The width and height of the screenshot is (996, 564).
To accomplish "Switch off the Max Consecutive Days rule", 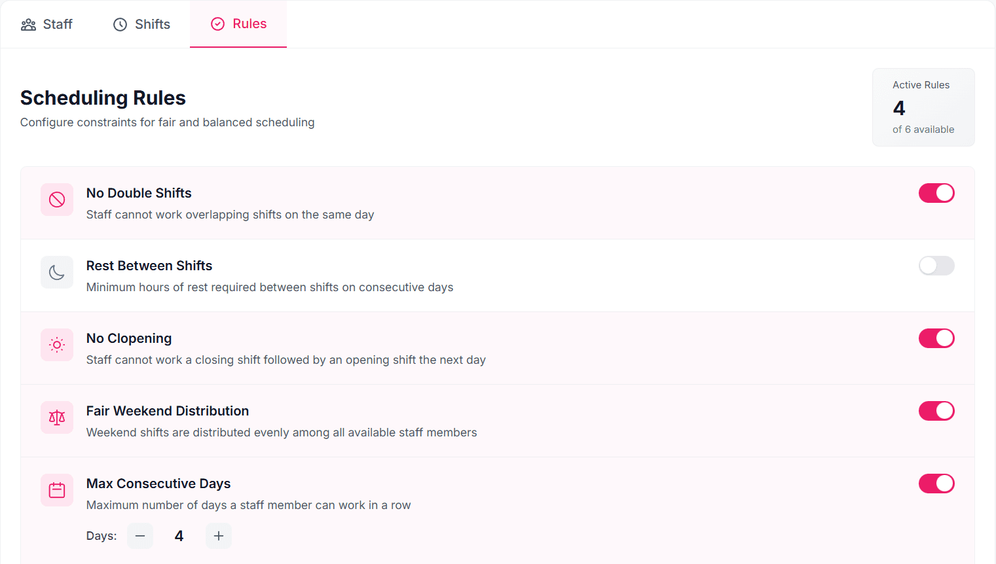I will pos(936,484).
